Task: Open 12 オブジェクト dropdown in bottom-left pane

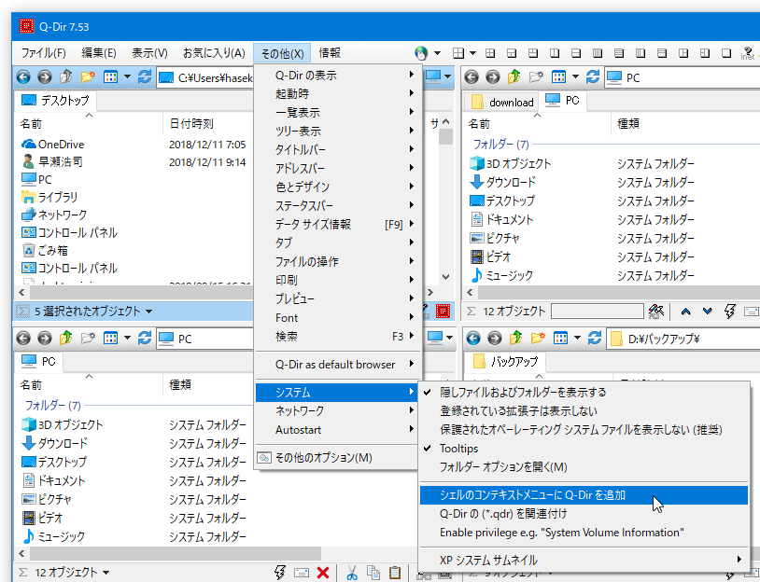Action: point(106,573)
